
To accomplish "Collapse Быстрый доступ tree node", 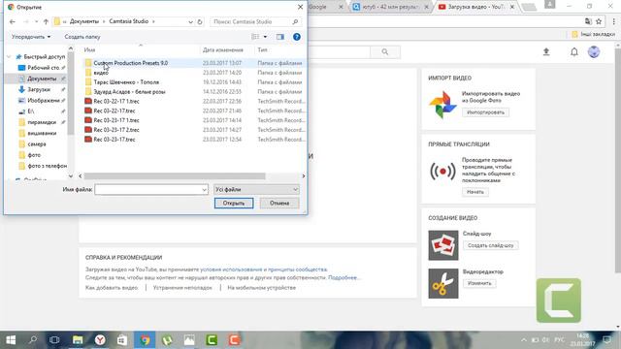I will click(x=9, y=57).
